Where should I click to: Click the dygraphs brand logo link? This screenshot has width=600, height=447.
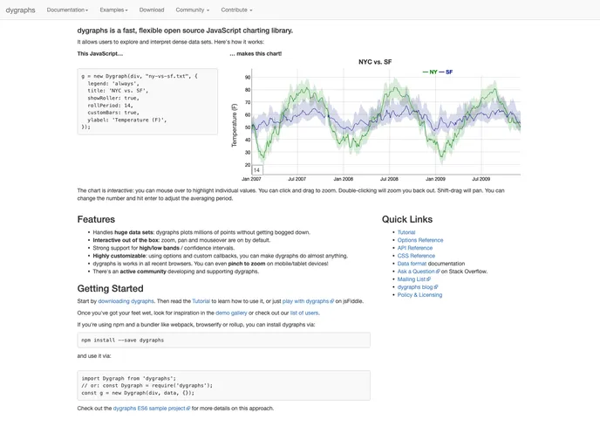20,10
